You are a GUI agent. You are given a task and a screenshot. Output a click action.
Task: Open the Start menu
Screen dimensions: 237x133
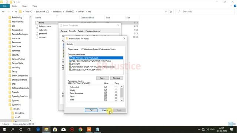coord(4,129)
